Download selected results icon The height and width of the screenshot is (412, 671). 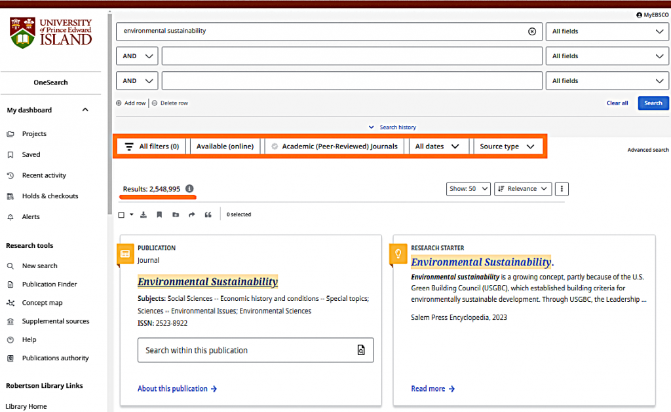[144, 215]
